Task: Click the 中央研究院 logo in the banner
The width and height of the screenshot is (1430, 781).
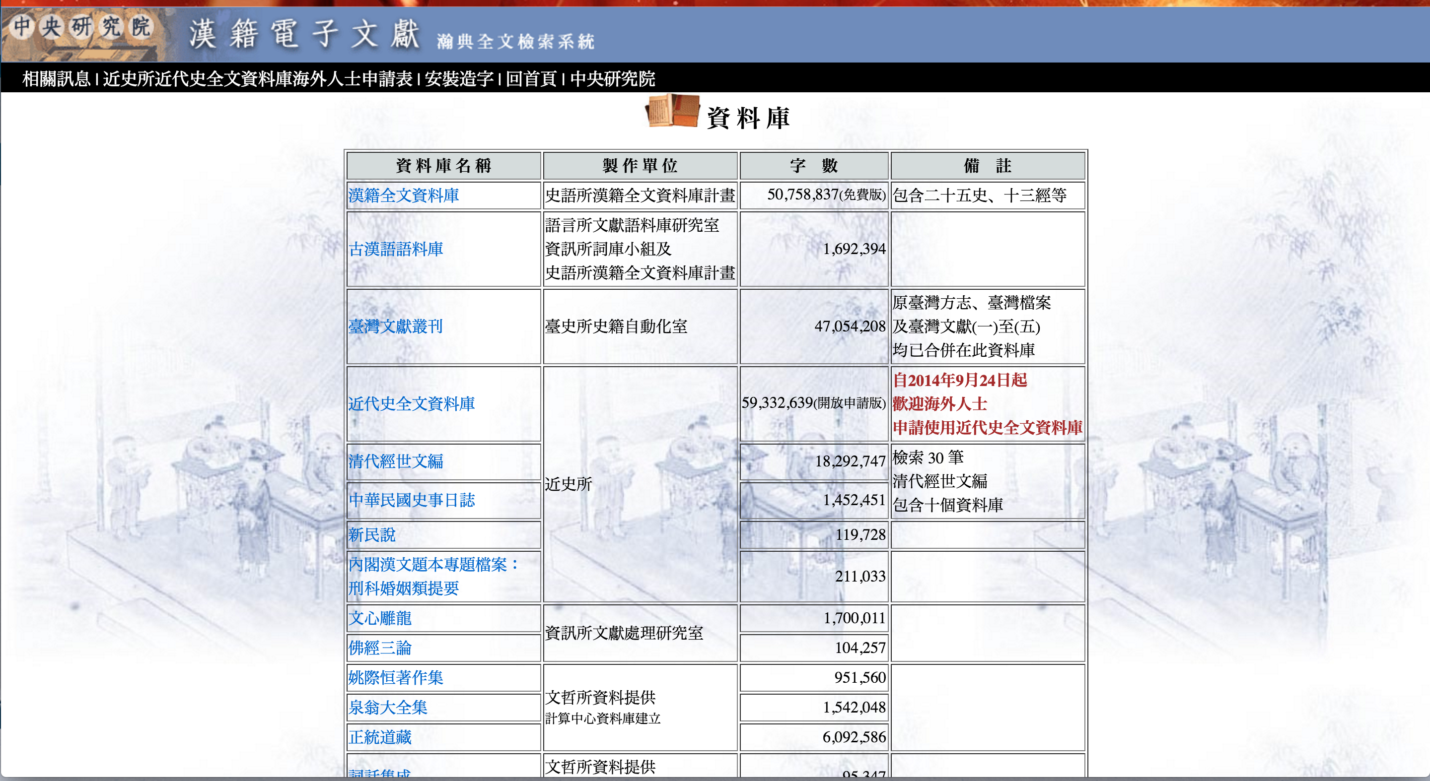Action: click(x=81, y=26)
